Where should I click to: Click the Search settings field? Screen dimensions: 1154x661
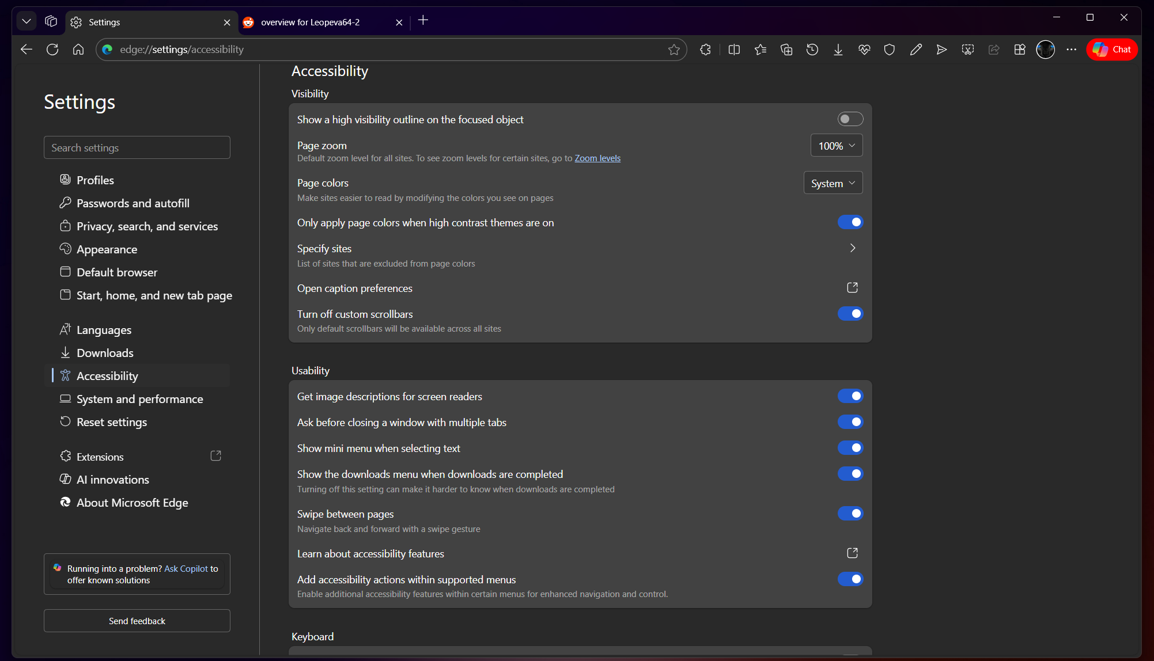click(137, 148)
